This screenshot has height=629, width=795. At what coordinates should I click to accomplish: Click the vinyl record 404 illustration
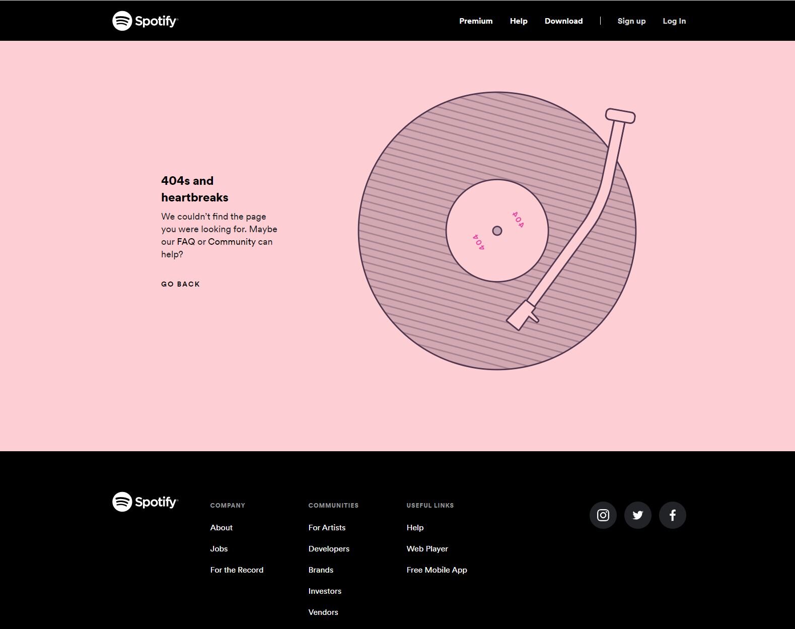[497, 231]
